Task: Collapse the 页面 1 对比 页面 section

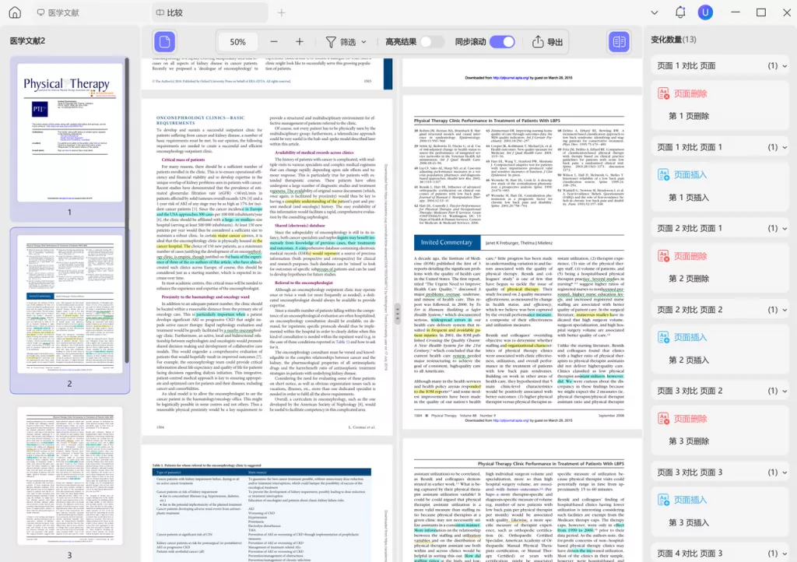Action: (x=784, y=66)
